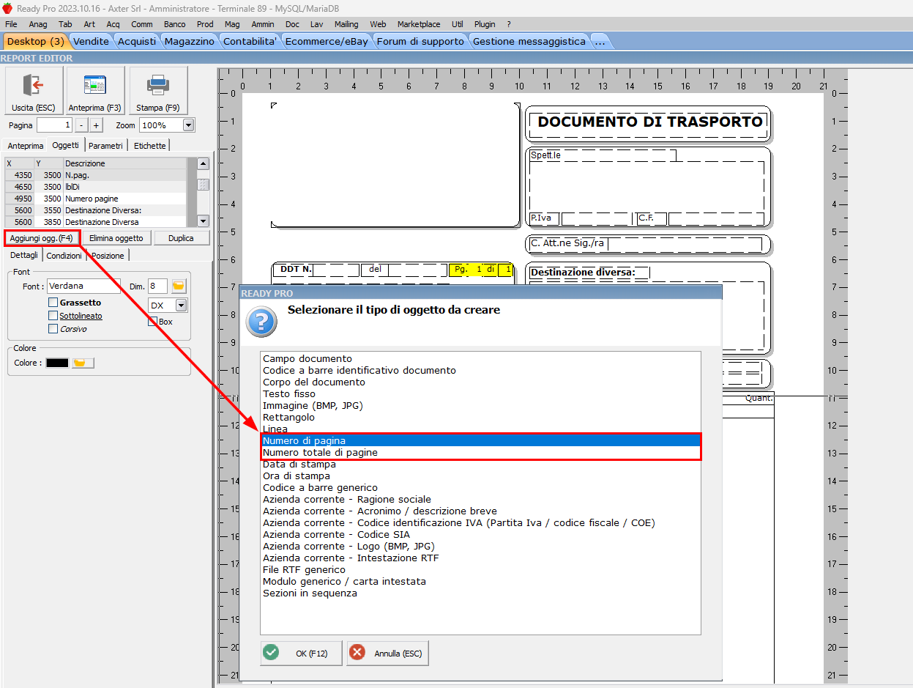Select Modulo generico / carta intestata
Image resolution: width=913 pixels, height=688 pixels.
(x=480, y=582)
